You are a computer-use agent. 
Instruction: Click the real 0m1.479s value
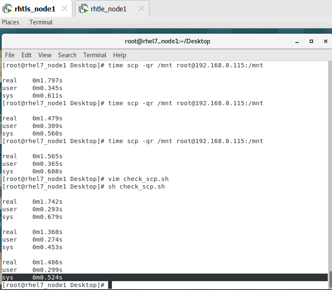click(x=48, y=118)
